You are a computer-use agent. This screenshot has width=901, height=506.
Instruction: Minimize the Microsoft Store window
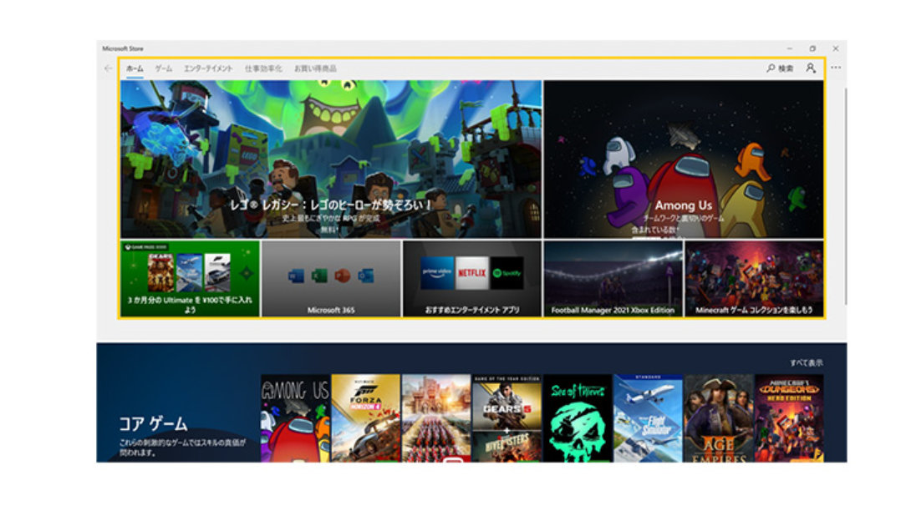(x=790, y=48)
